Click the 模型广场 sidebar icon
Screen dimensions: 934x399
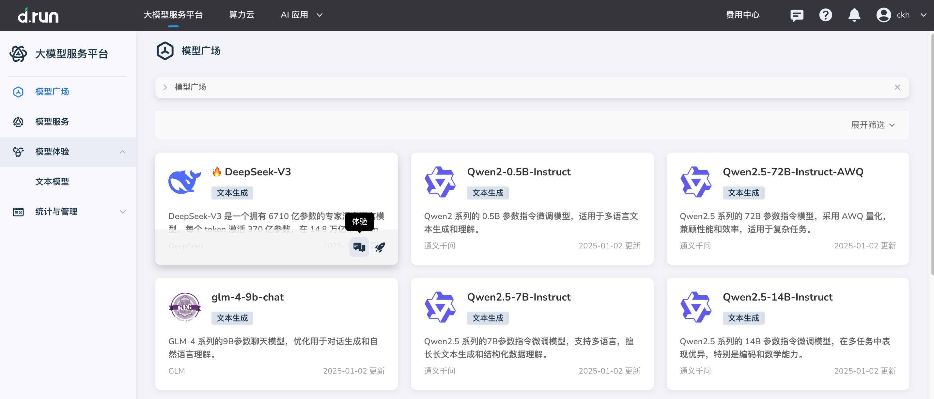point(18,92)
